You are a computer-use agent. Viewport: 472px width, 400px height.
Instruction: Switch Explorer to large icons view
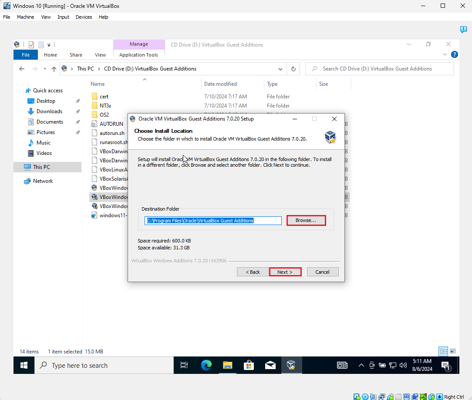coord(453,351)
